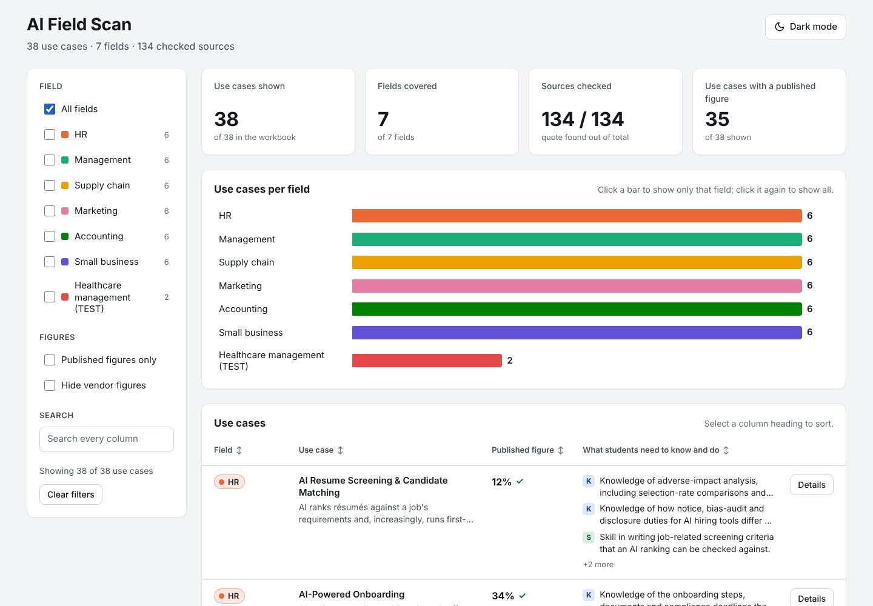Image resolution: width=873 pixels, height=606 pixels.
Task: Click the AI-Powered Onboarding title
Action: coord(352,594)
